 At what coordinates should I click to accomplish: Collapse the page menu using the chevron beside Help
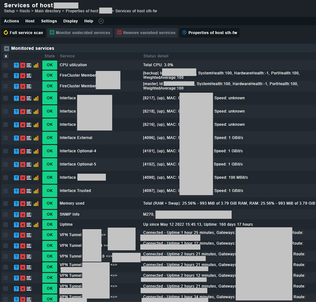(101, 21)
